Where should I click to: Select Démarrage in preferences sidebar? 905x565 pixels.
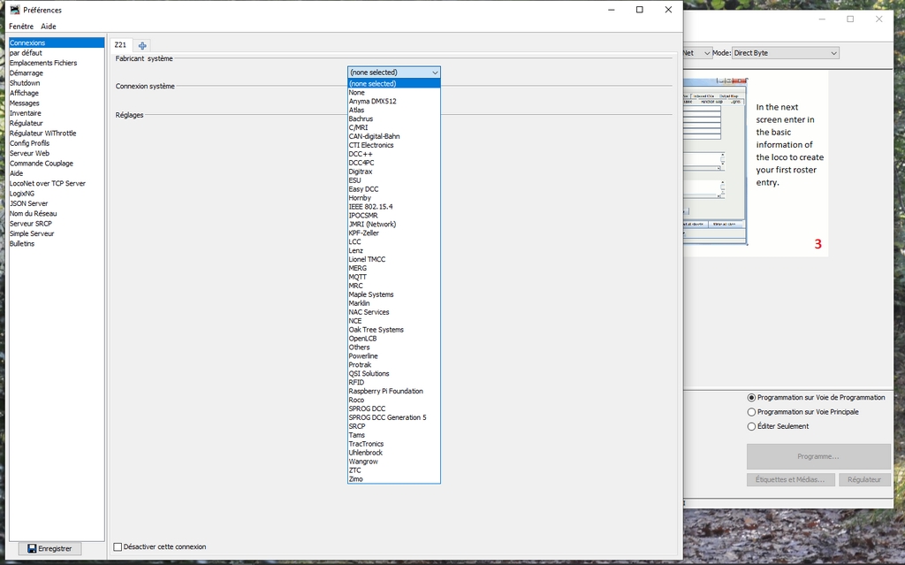(x=57, y=73)
